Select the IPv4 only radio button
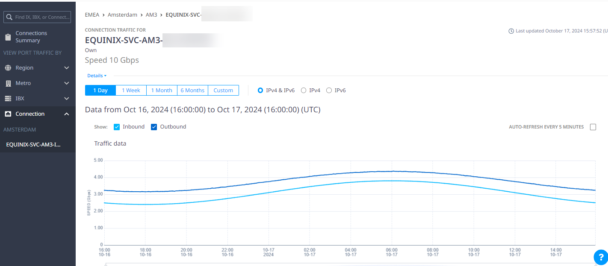This screenshot has height=266, width=608. [x=304, y=90]
